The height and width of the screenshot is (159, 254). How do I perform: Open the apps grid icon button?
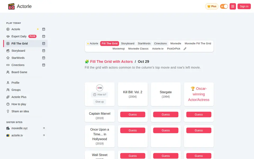(x=233, y=6)
